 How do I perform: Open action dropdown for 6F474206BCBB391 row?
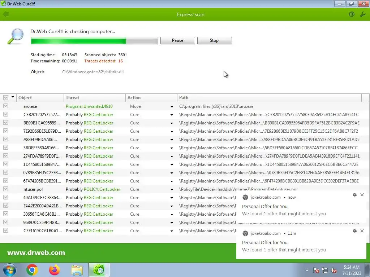pyautogui.click(x=172, y=181)
